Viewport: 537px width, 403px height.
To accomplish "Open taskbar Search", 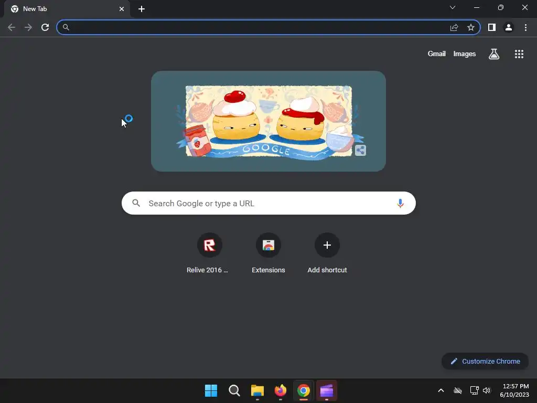I will 234,390.
